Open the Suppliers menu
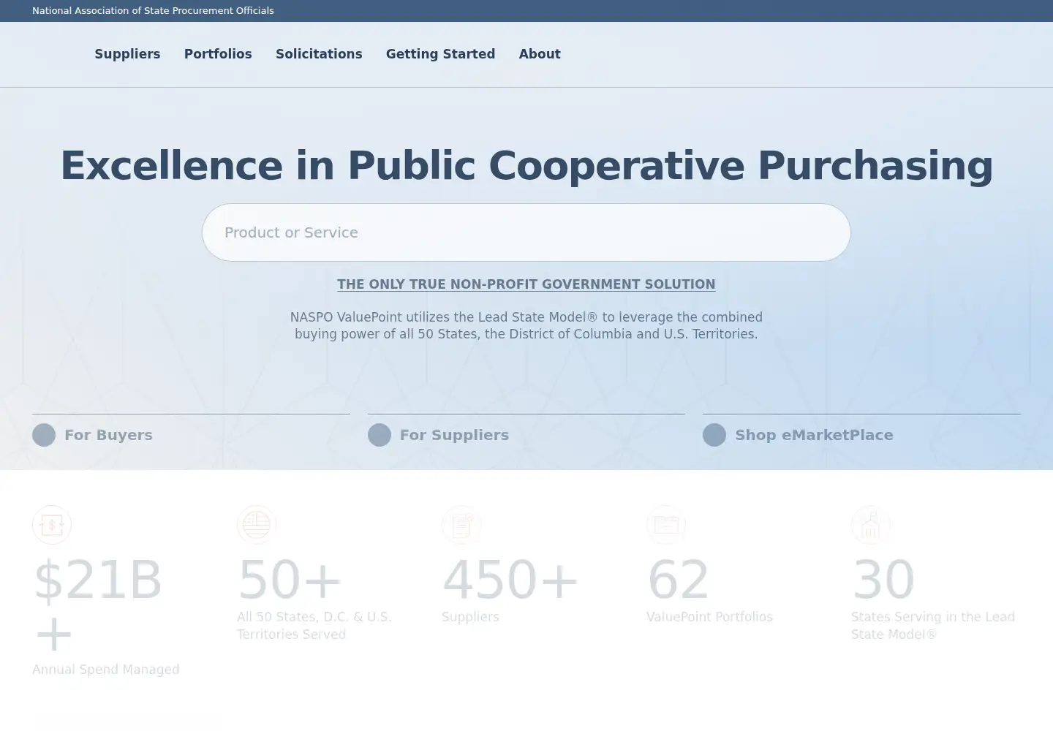 coord(127,54)
